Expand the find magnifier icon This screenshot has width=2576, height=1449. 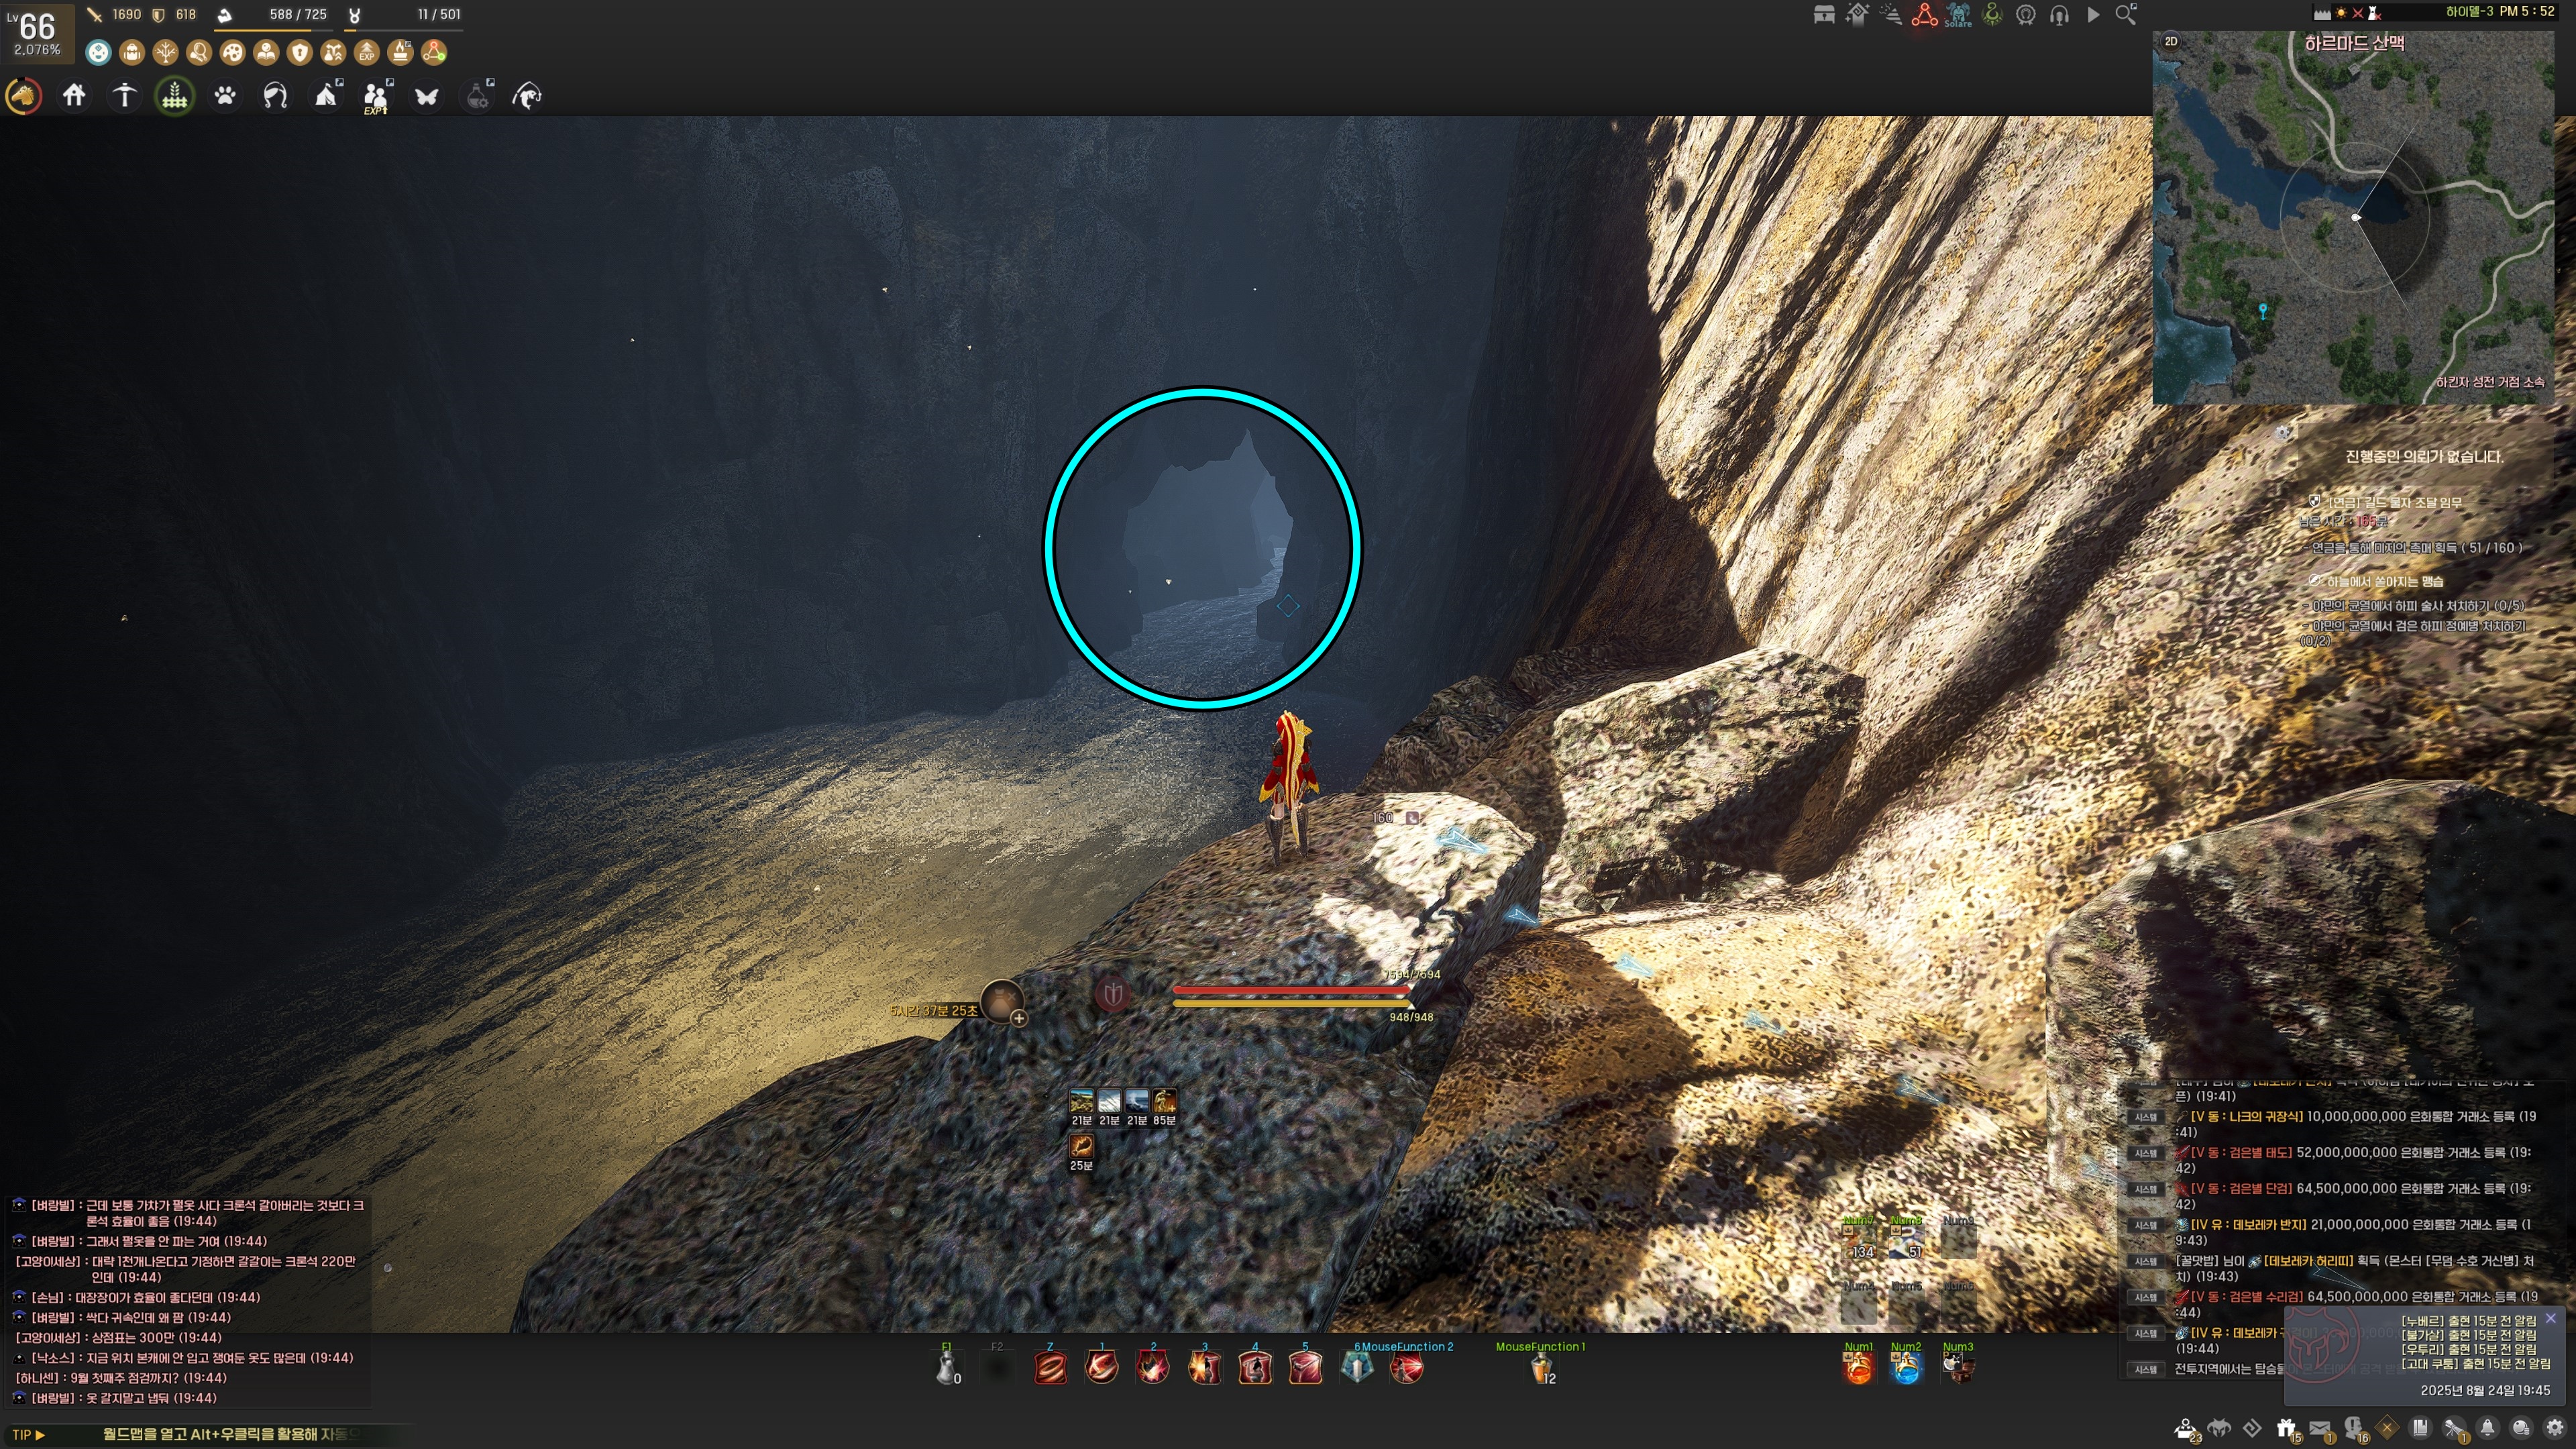(x=2126, y=14)
